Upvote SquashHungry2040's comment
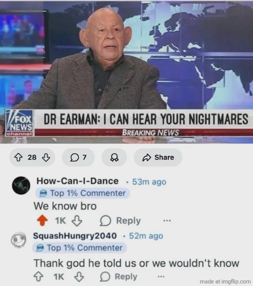253x286 pixels. [38, 277]
